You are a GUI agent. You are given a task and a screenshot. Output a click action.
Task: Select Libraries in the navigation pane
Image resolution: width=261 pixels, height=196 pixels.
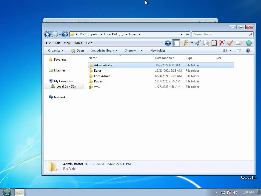pos(60,70)
